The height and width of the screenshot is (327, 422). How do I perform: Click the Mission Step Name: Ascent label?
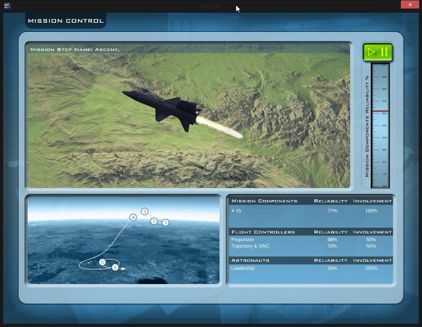[x=75, y=49]
